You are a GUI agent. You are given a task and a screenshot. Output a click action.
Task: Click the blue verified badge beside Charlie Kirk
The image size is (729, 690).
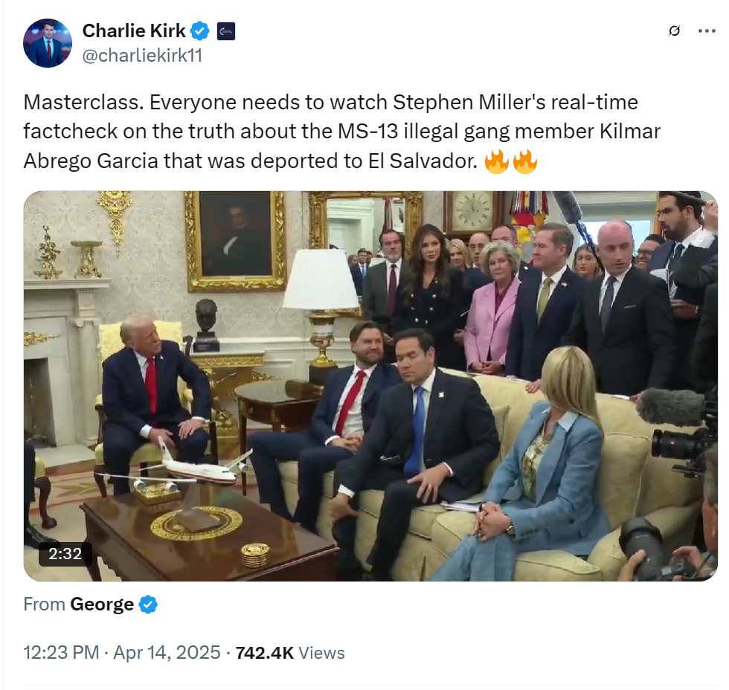[x=200, y=31]
